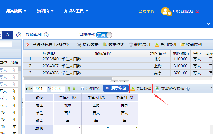213x134 pixels.
Task: Toggle 展示数值 eye button
Action: (116, 88)
